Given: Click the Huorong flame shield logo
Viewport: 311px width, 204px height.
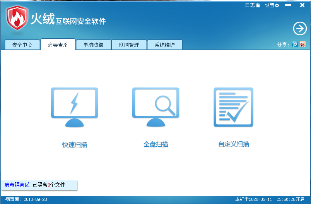Looking at the screenshot, I should coord(17,18).
